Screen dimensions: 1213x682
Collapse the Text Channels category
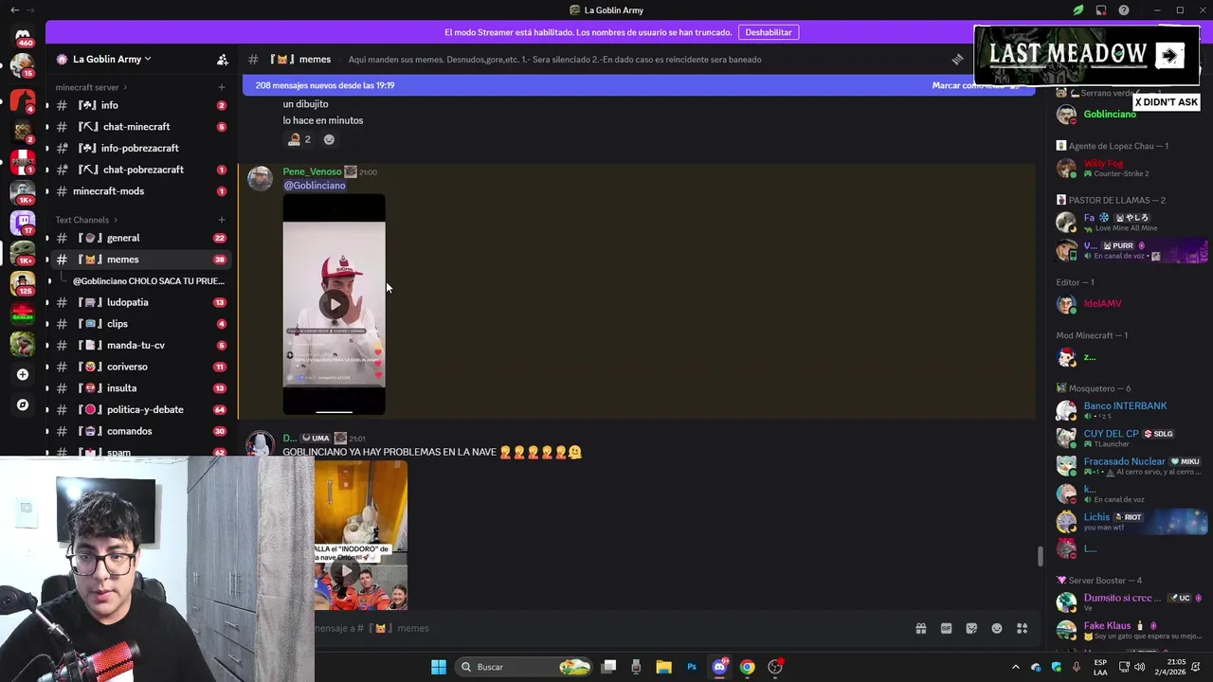[88, 220]
